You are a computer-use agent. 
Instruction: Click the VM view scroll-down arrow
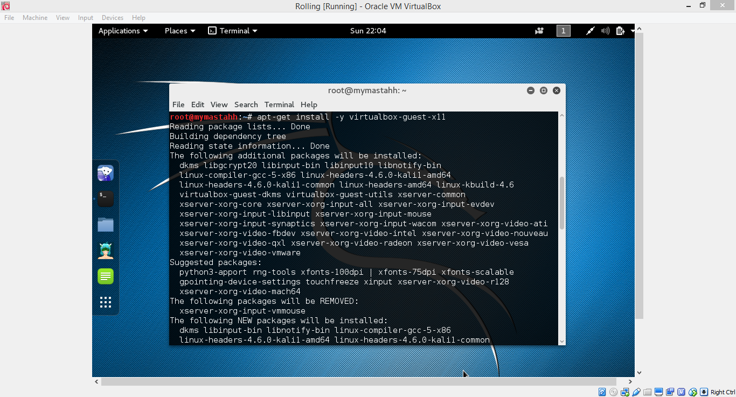tap(639, 373)
